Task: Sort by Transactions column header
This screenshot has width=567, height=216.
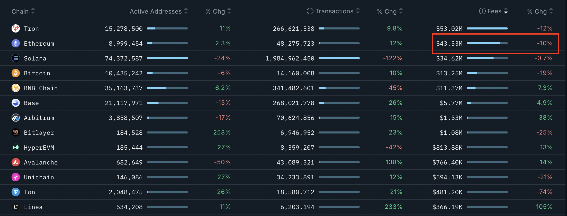Action: pyautogui.click(x=334, y=11)
